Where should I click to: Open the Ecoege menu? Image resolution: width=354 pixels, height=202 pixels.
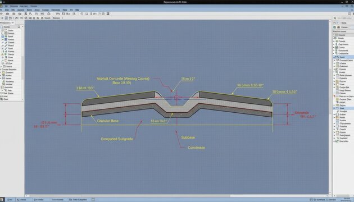pos(46,10)
